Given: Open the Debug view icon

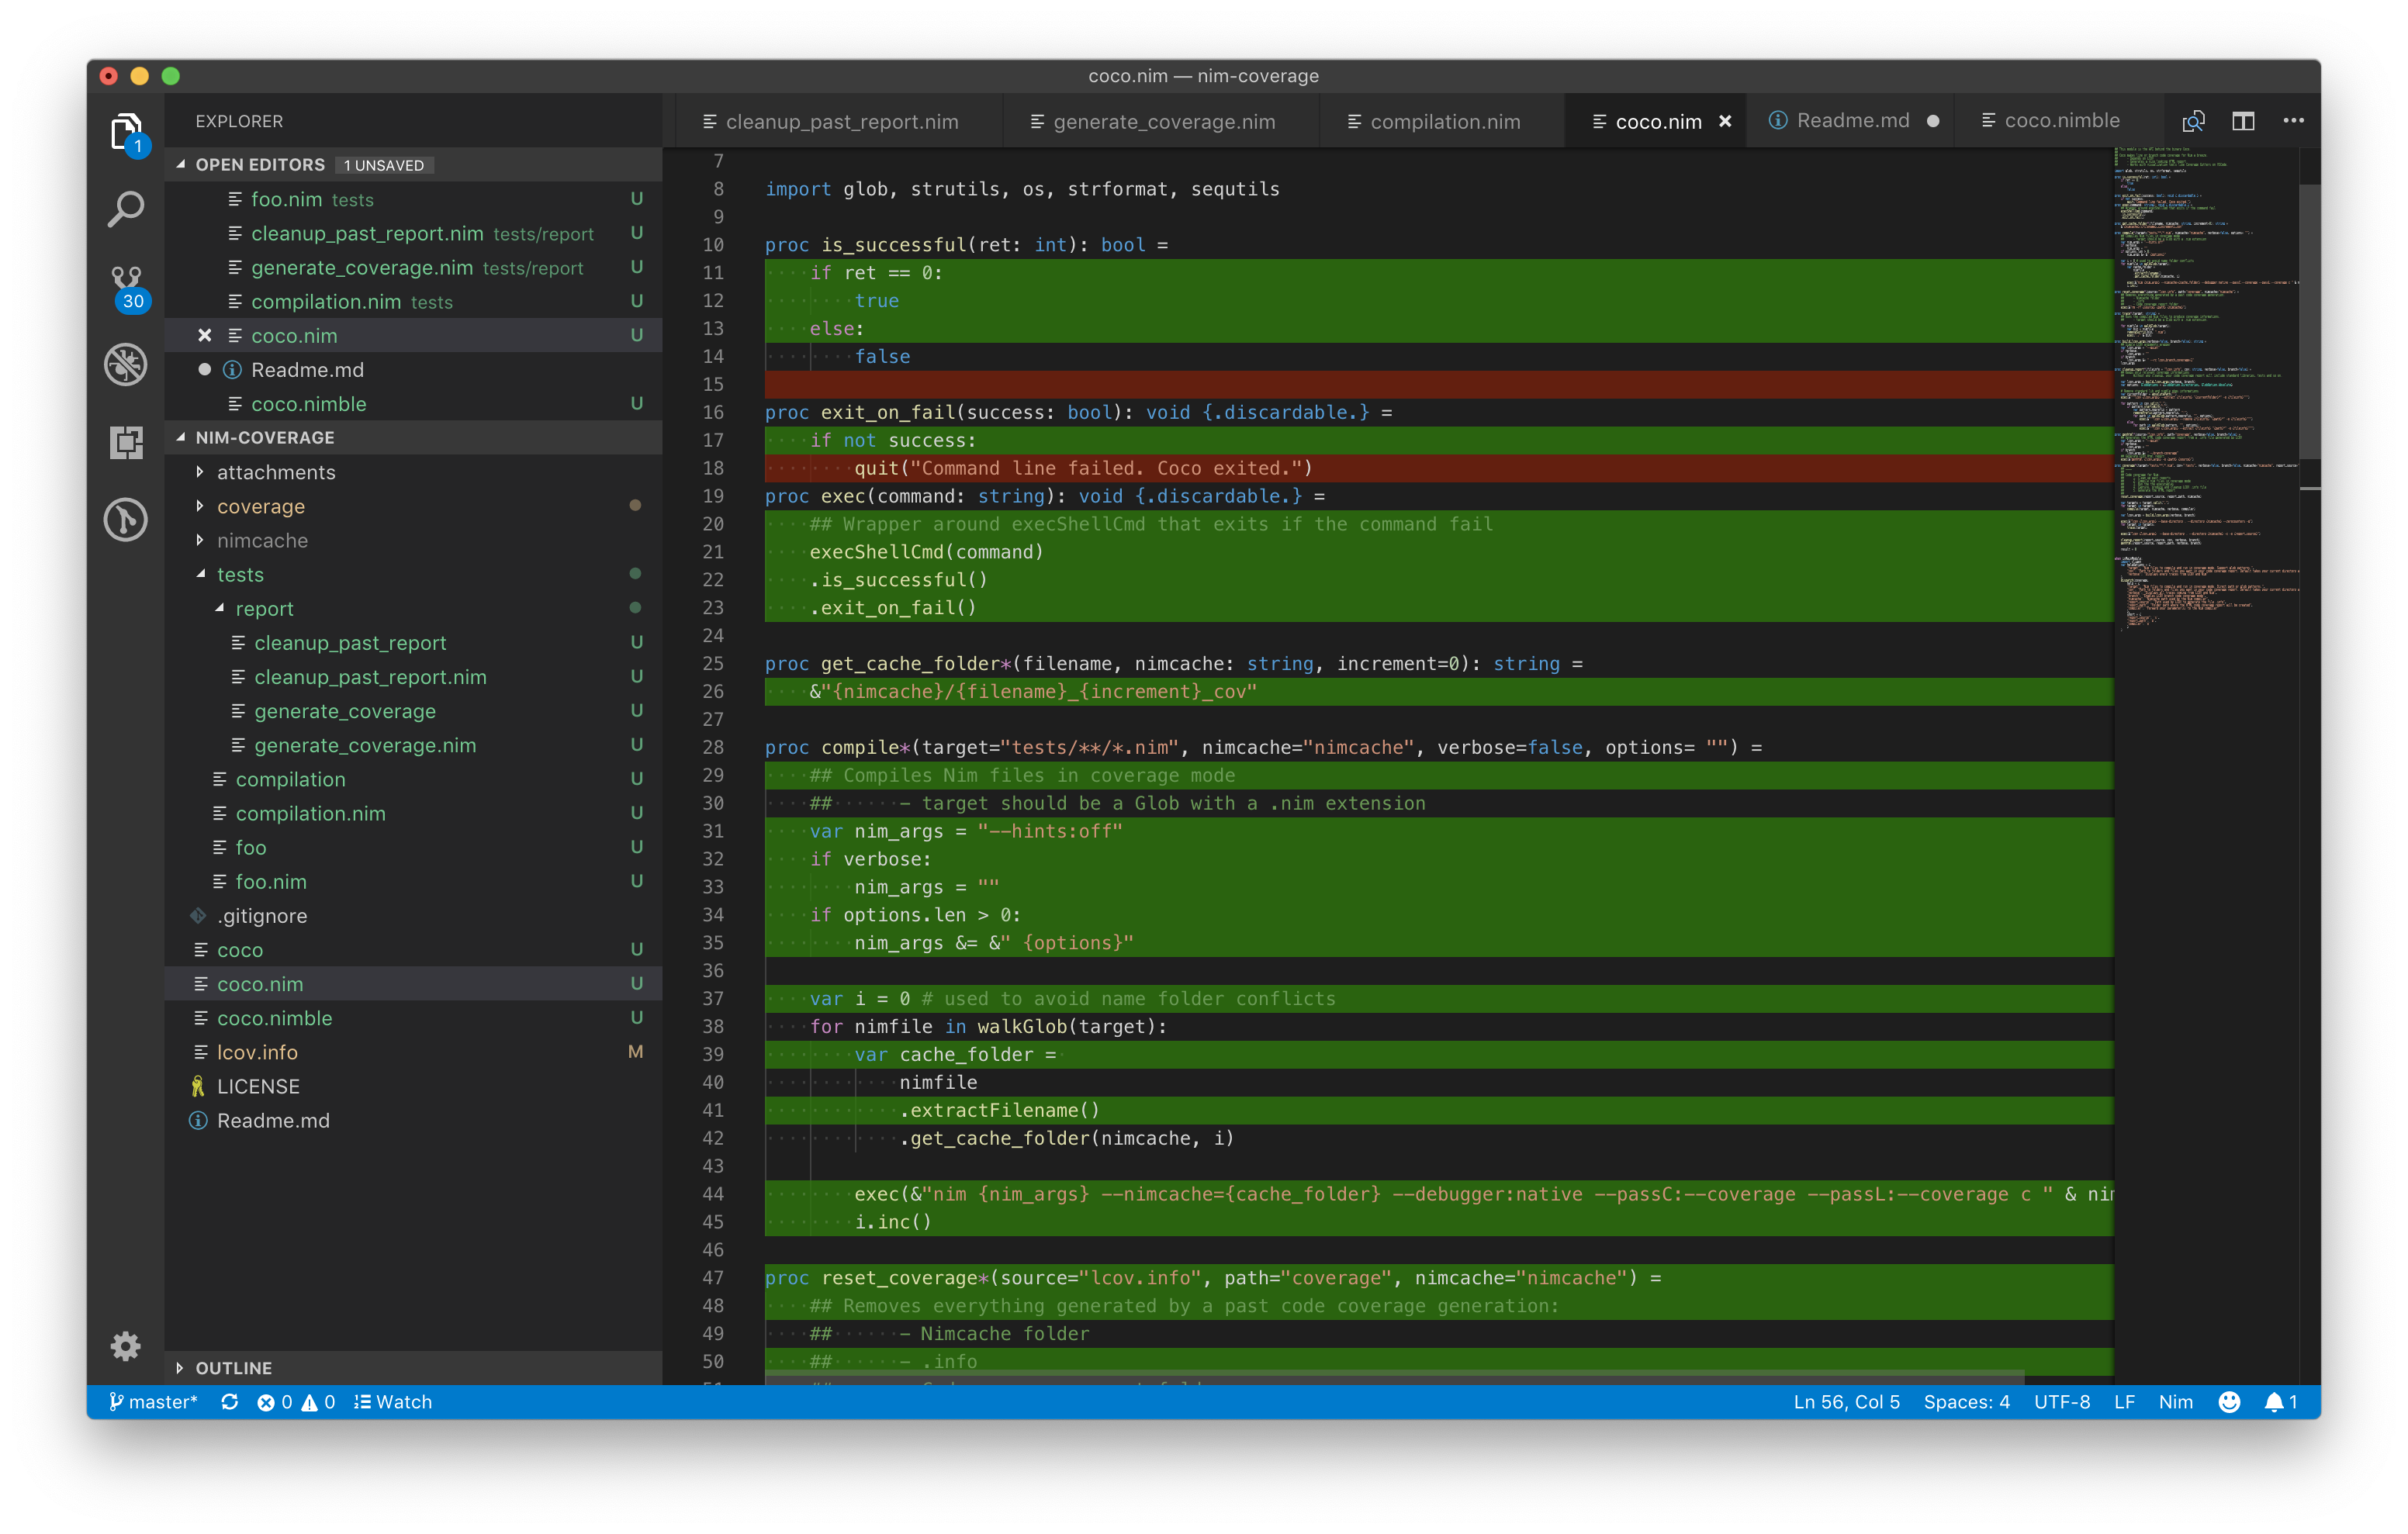Looking at the screenshot, I should click(126, 364).
